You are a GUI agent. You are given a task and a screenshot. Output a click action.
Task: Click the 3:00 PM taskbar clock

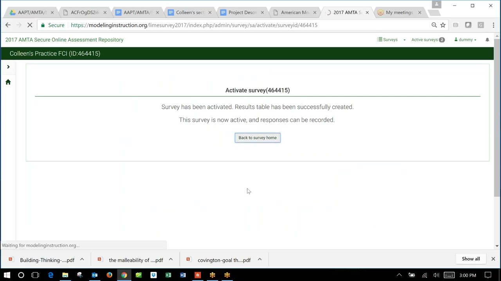click(x=468, y=275)
